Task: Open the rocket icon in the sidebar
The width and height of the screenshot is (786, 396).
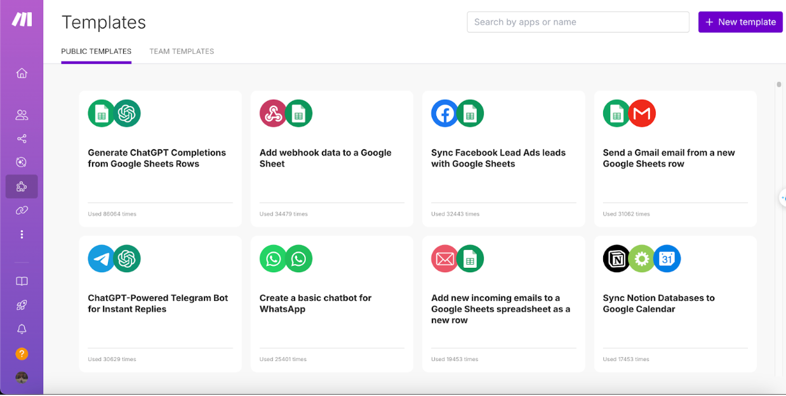Action: tap(22, 305)
